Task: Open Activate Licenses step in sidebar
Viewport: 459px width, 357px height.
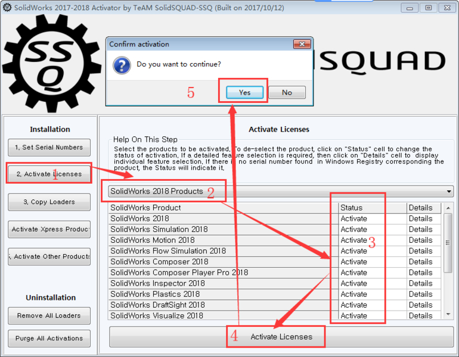Action: tap(49, 174)
